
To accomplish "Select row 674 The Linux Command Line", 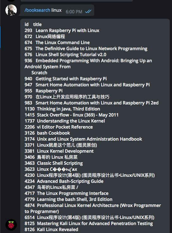I will click(57, 43).
